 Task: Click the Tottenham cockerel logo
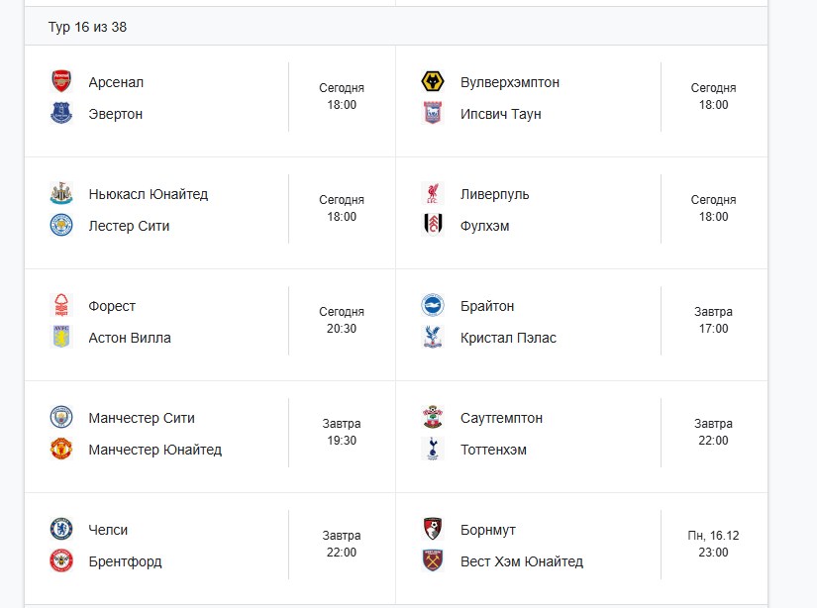433,450
